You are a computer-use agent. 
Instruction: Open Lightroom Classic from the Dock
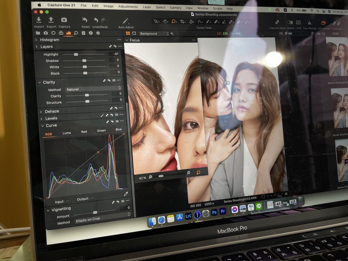[188, 215]
